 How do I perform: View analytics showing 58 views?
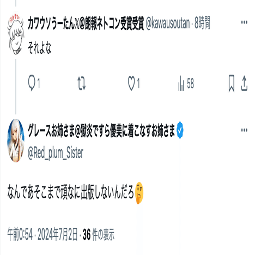pos(186,83)
